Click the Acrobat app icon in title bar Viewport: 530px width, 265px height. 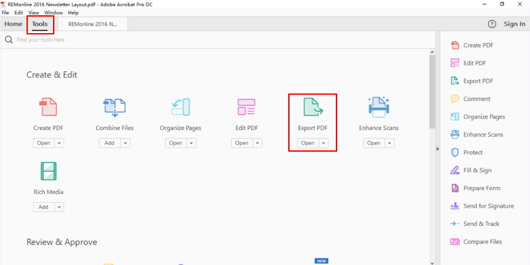[x=3, y=5]
